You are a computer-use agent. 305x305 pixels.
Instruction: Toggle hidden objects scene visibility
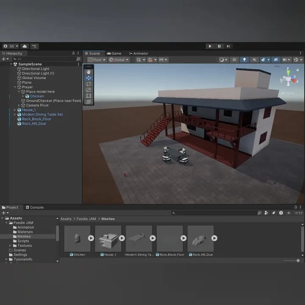[x=276, y=60]
